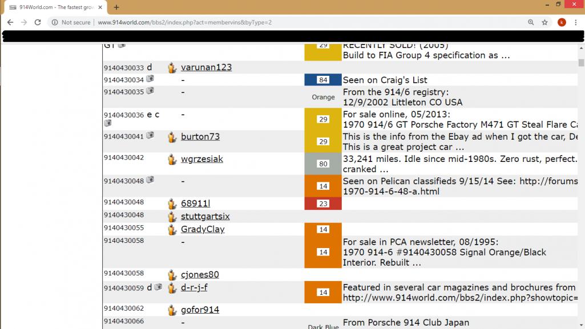Restore down the Chrome window
The image size is (585, 329).
click(x=558, y=5)
